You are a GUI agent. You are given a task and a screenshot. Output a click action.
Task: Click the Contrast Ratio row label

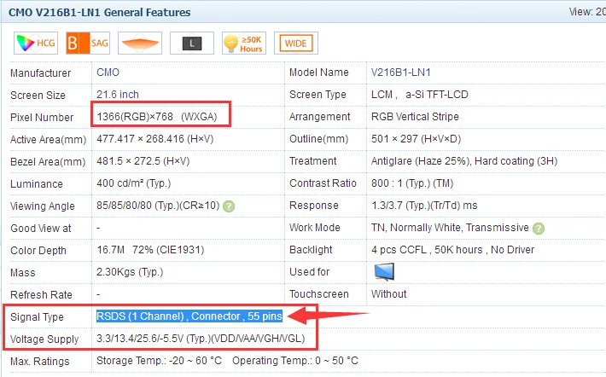323,183
